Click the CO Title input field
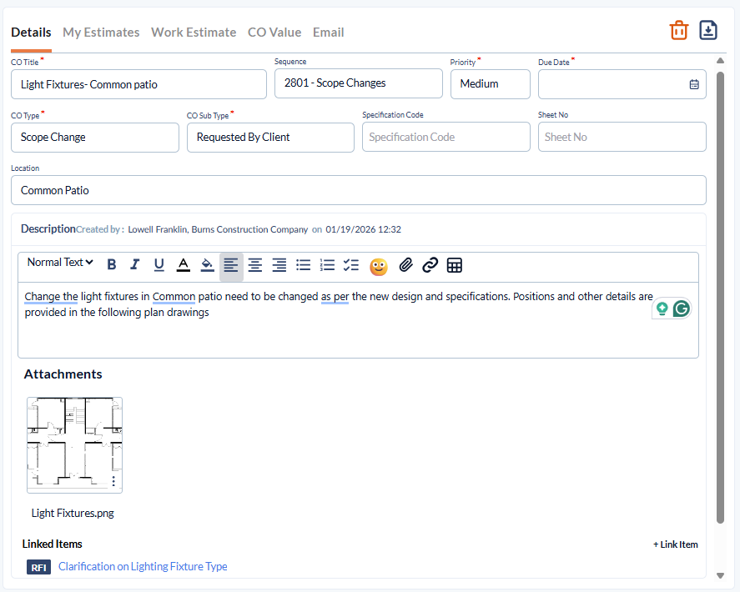 click(138, 84)
